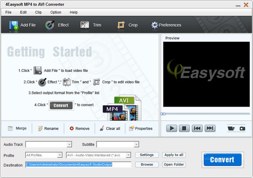Click the Destination path field
The height and width of the screenshot is (178, 253).
click(78, 164)
